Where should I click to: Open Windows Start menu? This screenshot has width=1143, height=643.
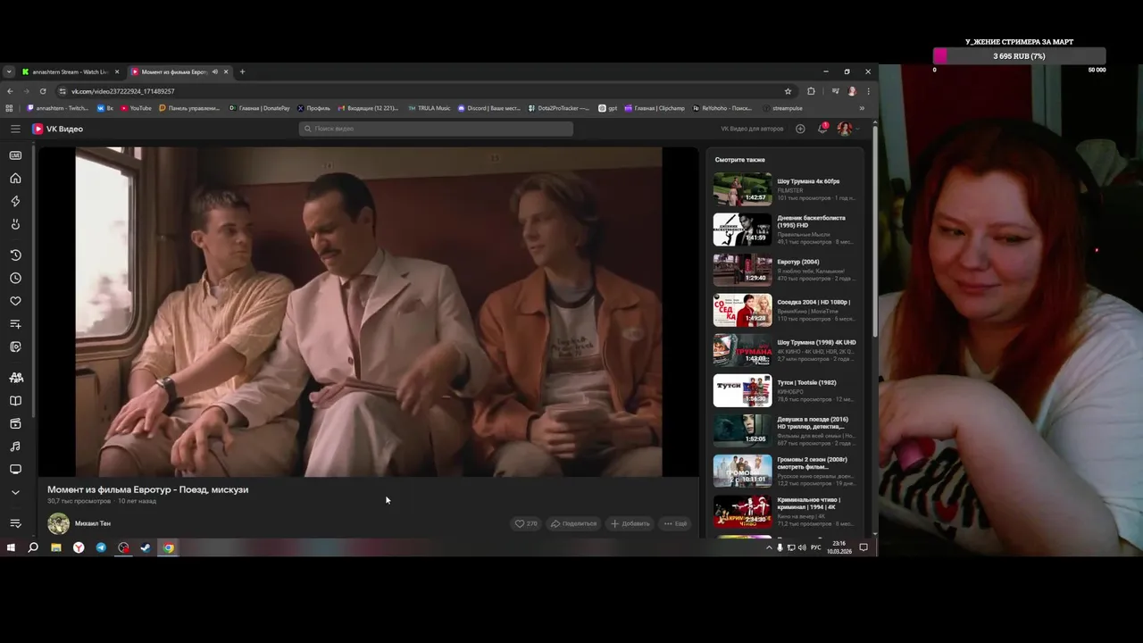tap(11, 547)
